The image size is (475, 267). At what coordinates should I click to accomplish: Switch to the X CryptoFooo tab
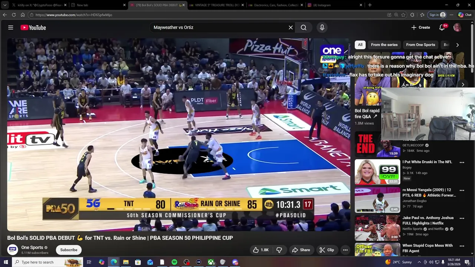(39, 5)
